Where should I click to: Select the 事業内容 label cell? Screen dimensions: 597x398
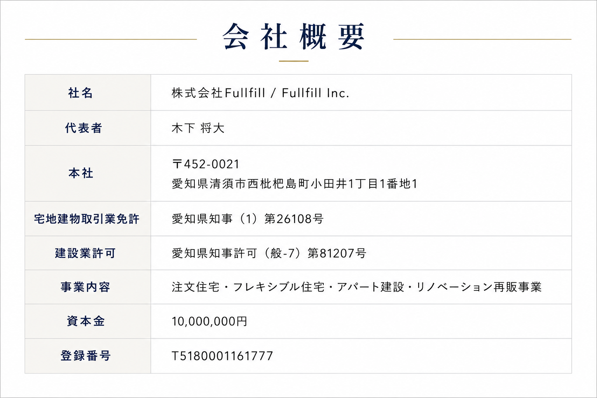[x=88, y=287]
